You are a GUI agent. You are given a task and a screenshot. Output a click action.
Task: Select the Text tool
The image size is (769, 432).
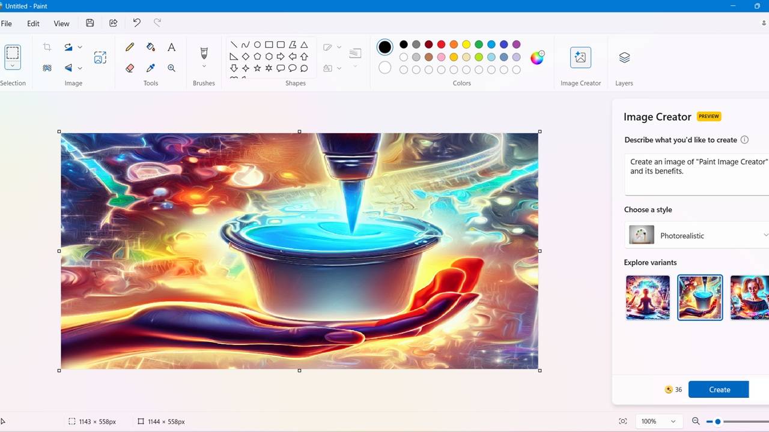[x=171, y=47]
